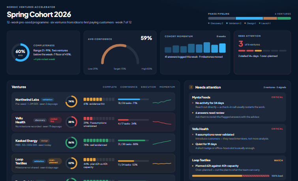Select the green Launch pipeline segment
Viewport: 298px width, 181px height.
pyautogui.click(x=284, y=19)
